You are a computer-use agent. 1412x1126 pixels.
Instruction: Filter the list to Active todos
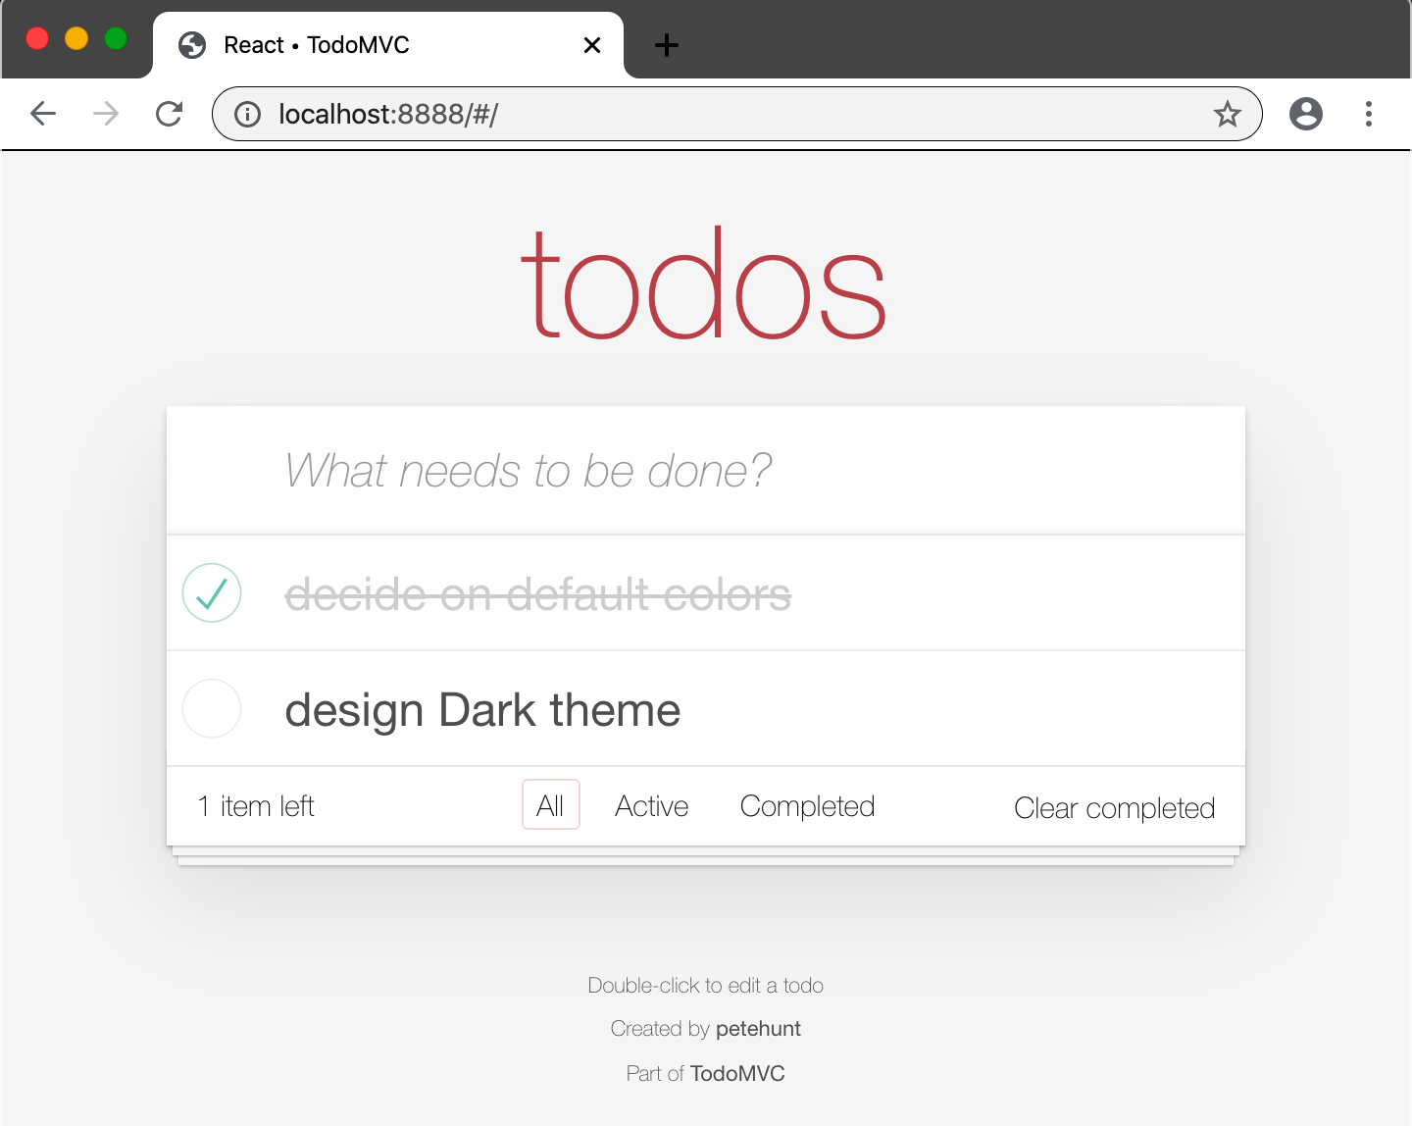click(652, 805)
